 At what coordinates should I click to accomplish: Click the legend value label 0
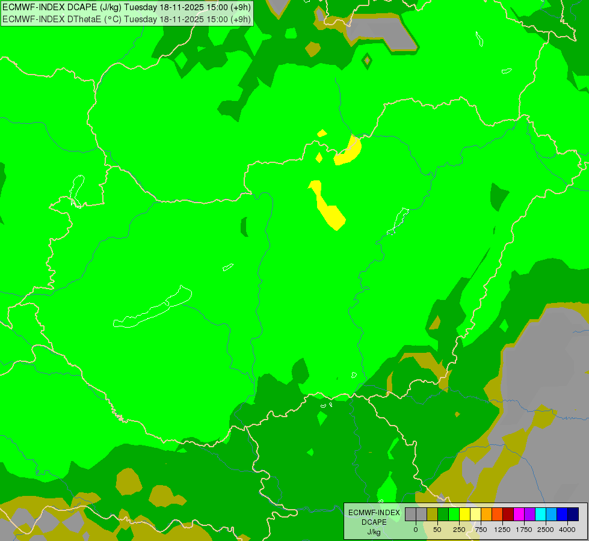(x=416, y=530)
